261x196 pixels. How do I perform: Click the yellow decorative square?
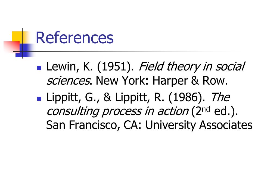coord(17,36)
